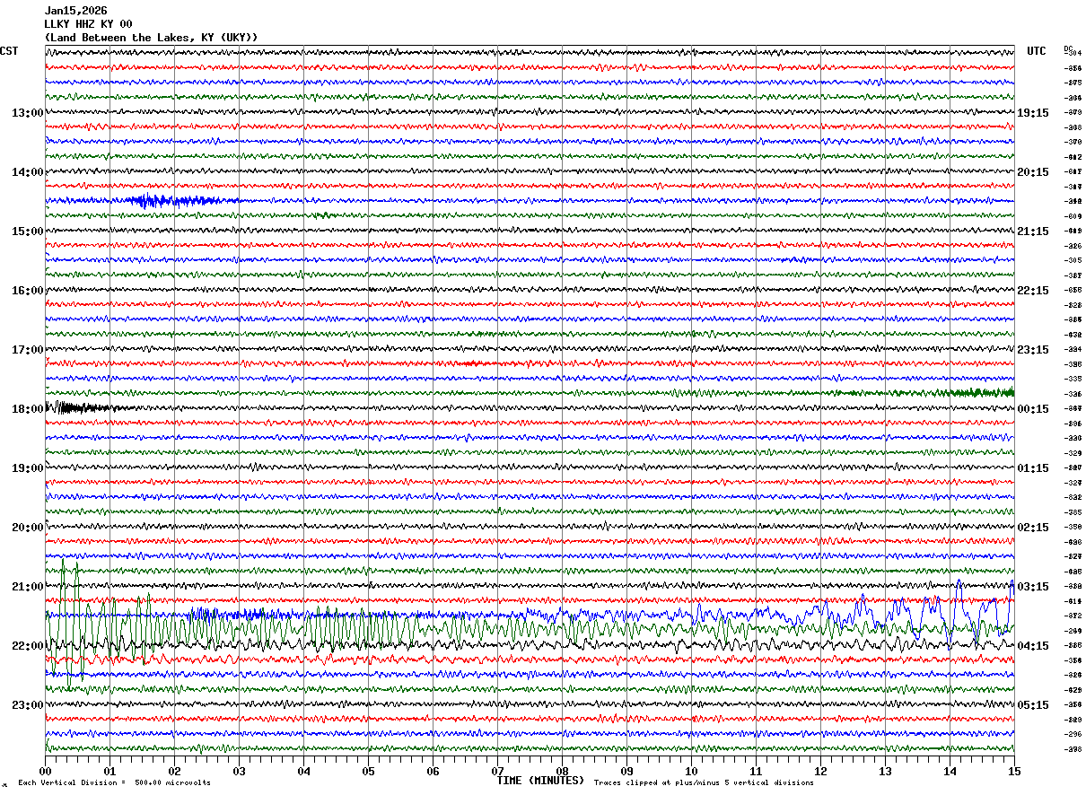Click the CST timezone label
The image size is (1086, 795).
(x=9, y=51)
